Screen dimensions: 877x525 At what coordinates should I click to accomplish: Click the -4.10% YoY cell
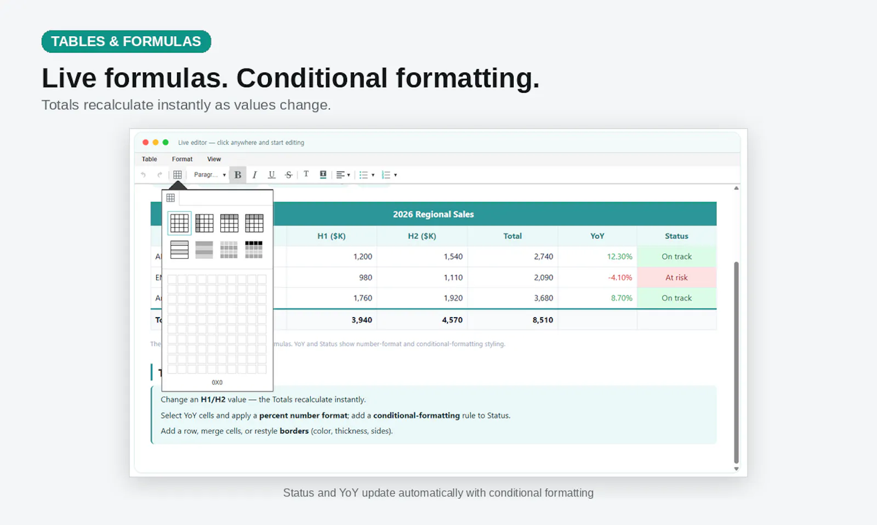pos(597,278)
